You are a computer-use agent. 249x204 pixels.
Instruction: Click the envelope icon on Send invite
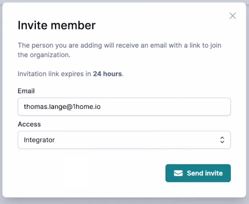[178, 173]
